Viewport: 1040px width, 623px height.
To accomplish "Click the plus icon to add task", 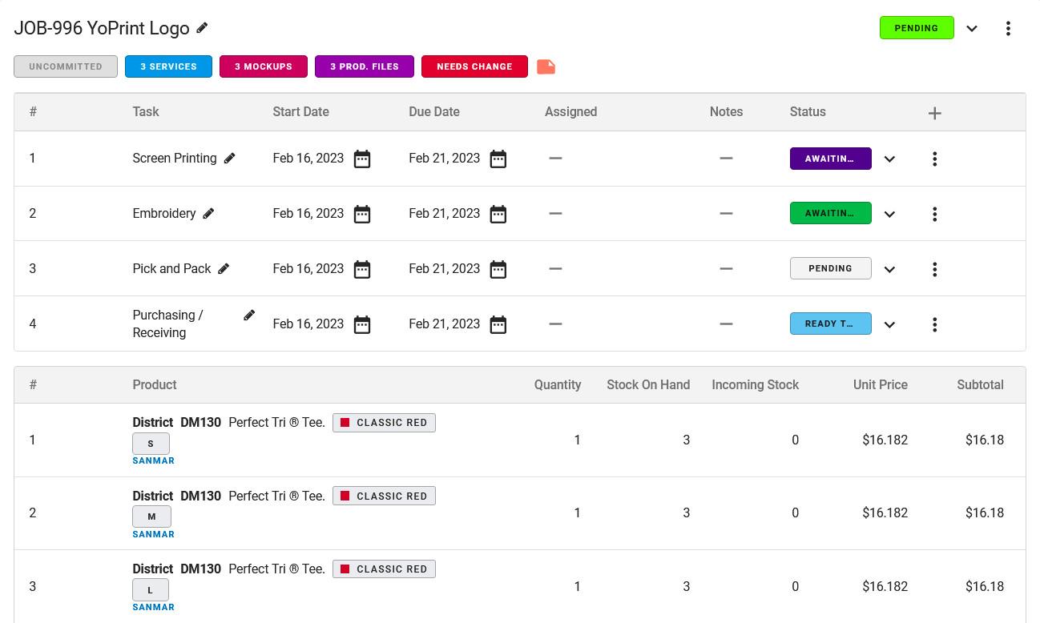I will pyautogui.click(x=934, y=113).
